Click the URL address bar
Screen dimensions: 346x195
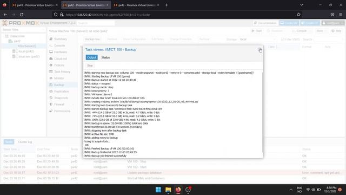(177, 15)
